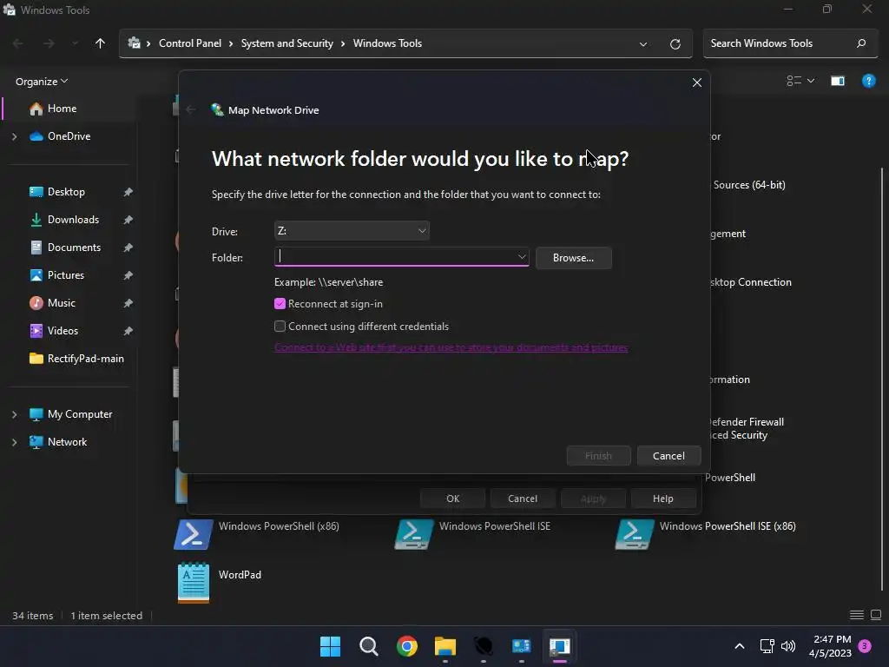Click the vertical scrollbar in file list
This screenshot has height=667, width=889.
click(x=882, y=380)
